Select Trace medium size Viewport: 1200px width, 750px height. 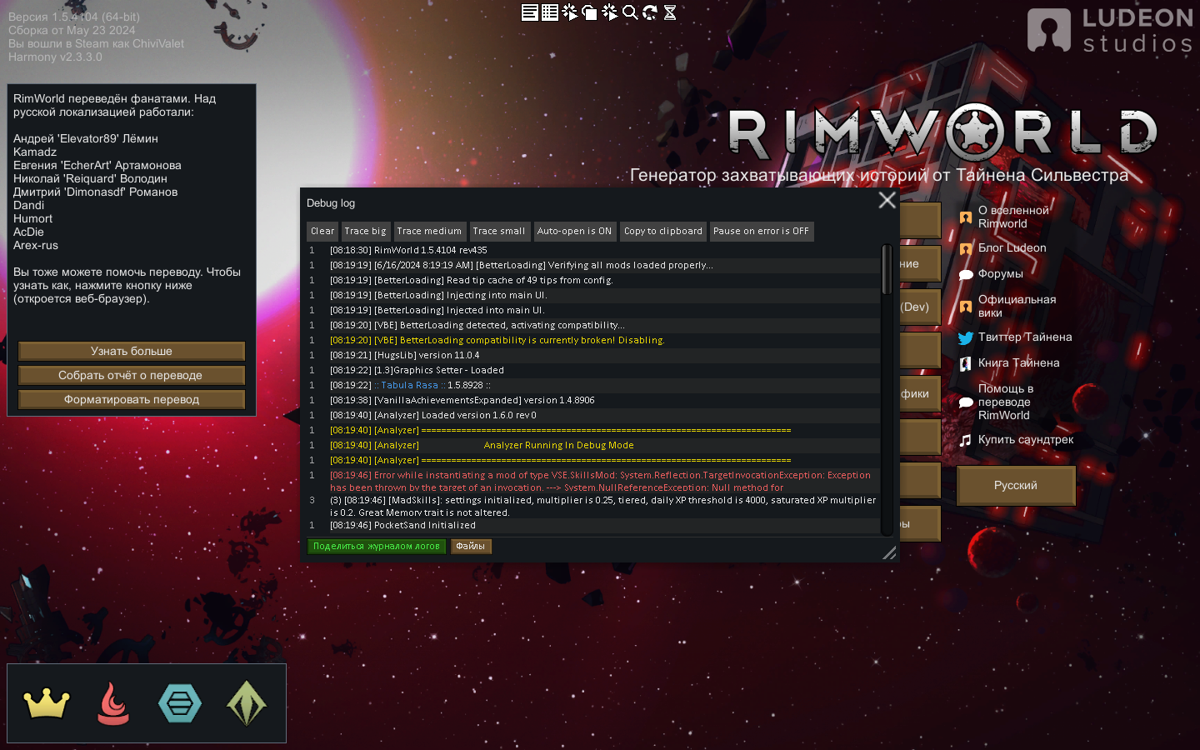coord(429,232)
